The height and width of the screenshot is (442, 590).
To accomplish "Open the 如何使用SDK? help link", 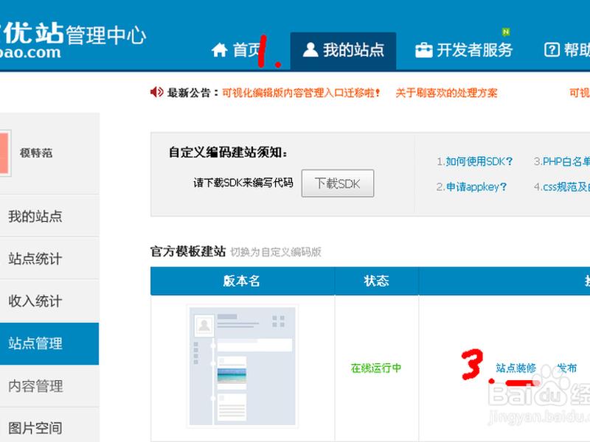I will pyautogui.click(x=478, y=161).
